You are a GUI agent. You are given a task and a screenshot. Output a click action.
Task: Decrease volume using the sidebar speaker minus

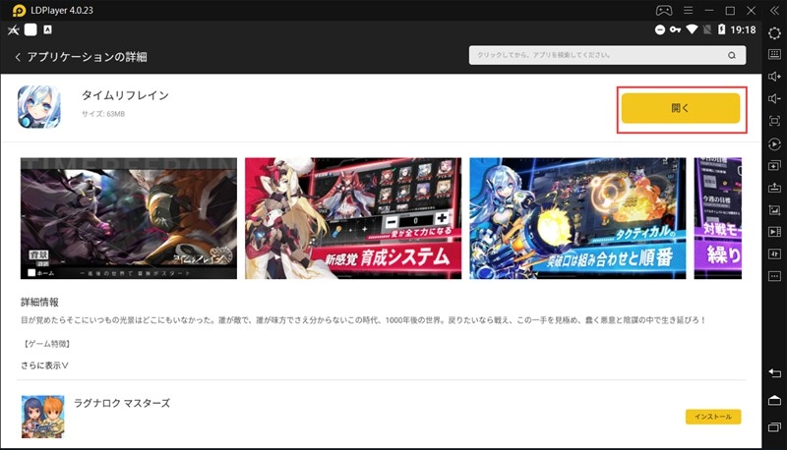pyautogui.click(x=774, y=98)
